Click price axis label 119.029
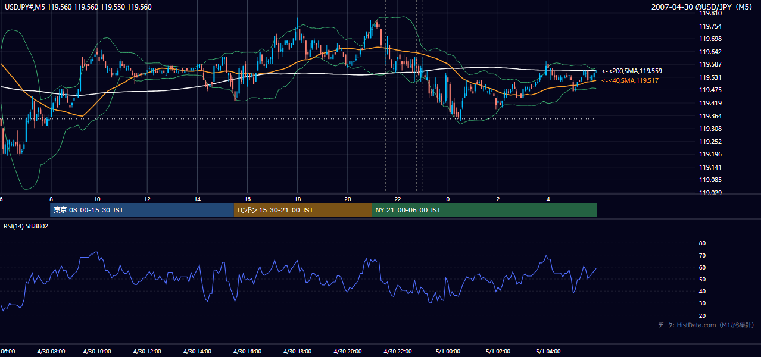761x357 pixels. (x=710, y=193)
